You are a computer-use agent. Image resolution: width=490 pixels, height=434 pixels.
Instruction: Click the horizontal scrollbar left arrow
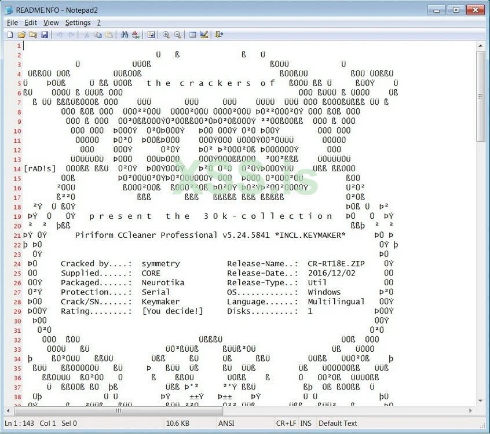coord(9,411)
